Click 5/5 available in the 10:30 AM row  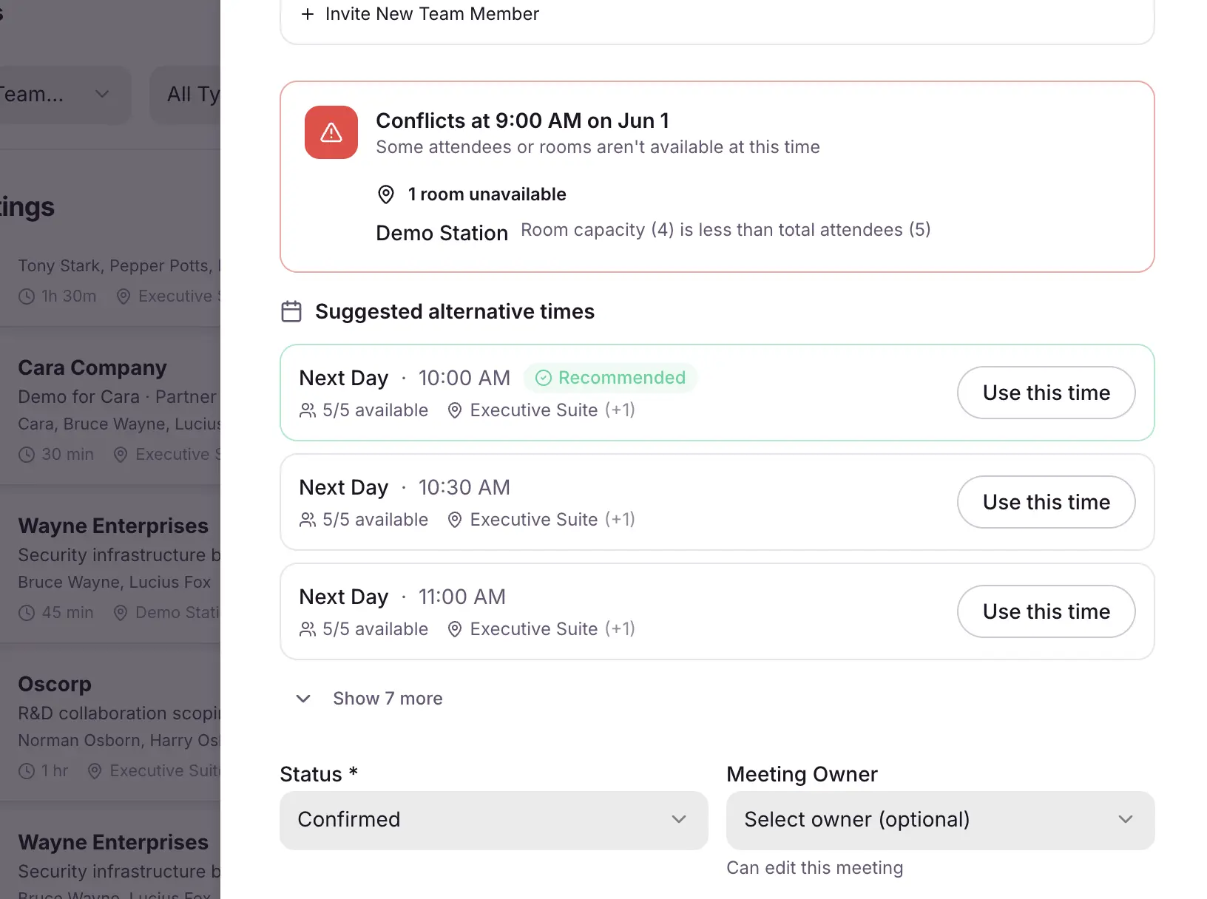[x=375, y=520]
